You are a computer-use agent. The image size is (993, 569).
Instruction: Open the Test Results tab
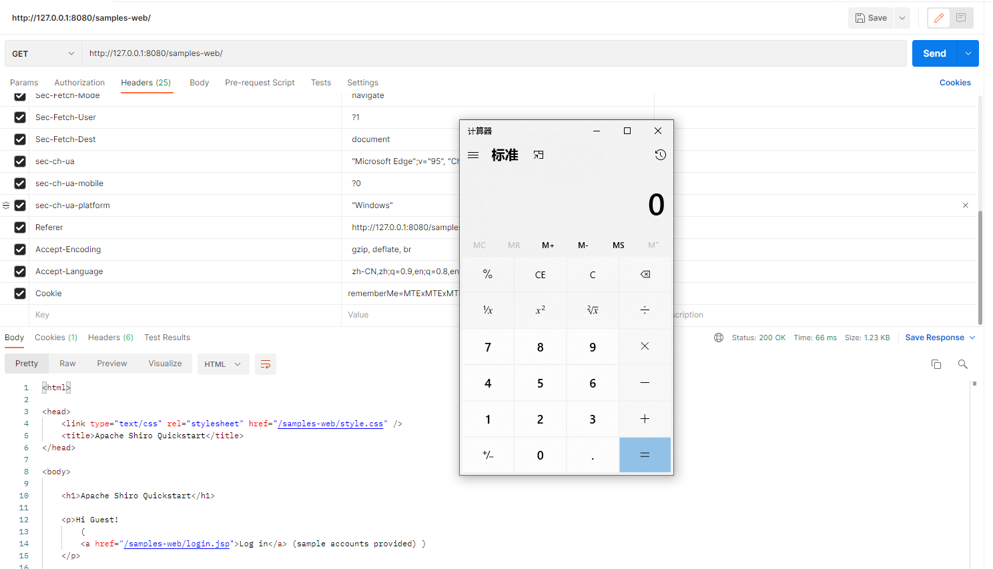pos(167,338)
